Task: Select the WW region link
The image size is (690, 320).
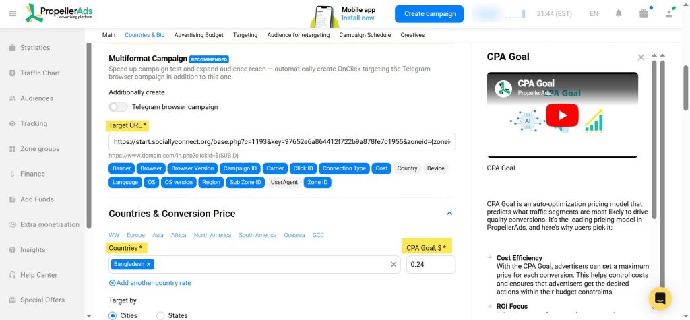Action: [113, 236]
